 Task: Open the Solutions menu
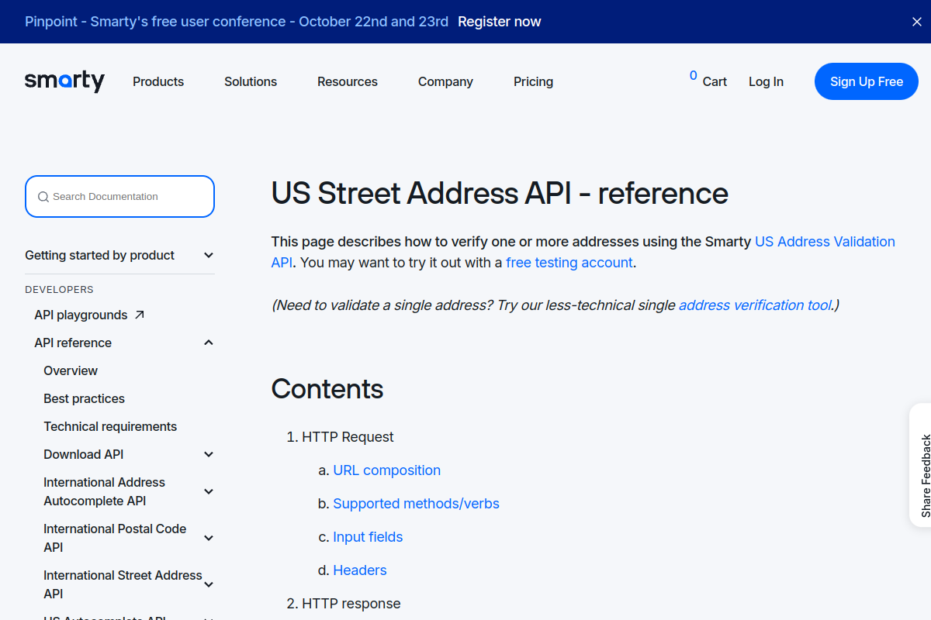coord(251,81)
